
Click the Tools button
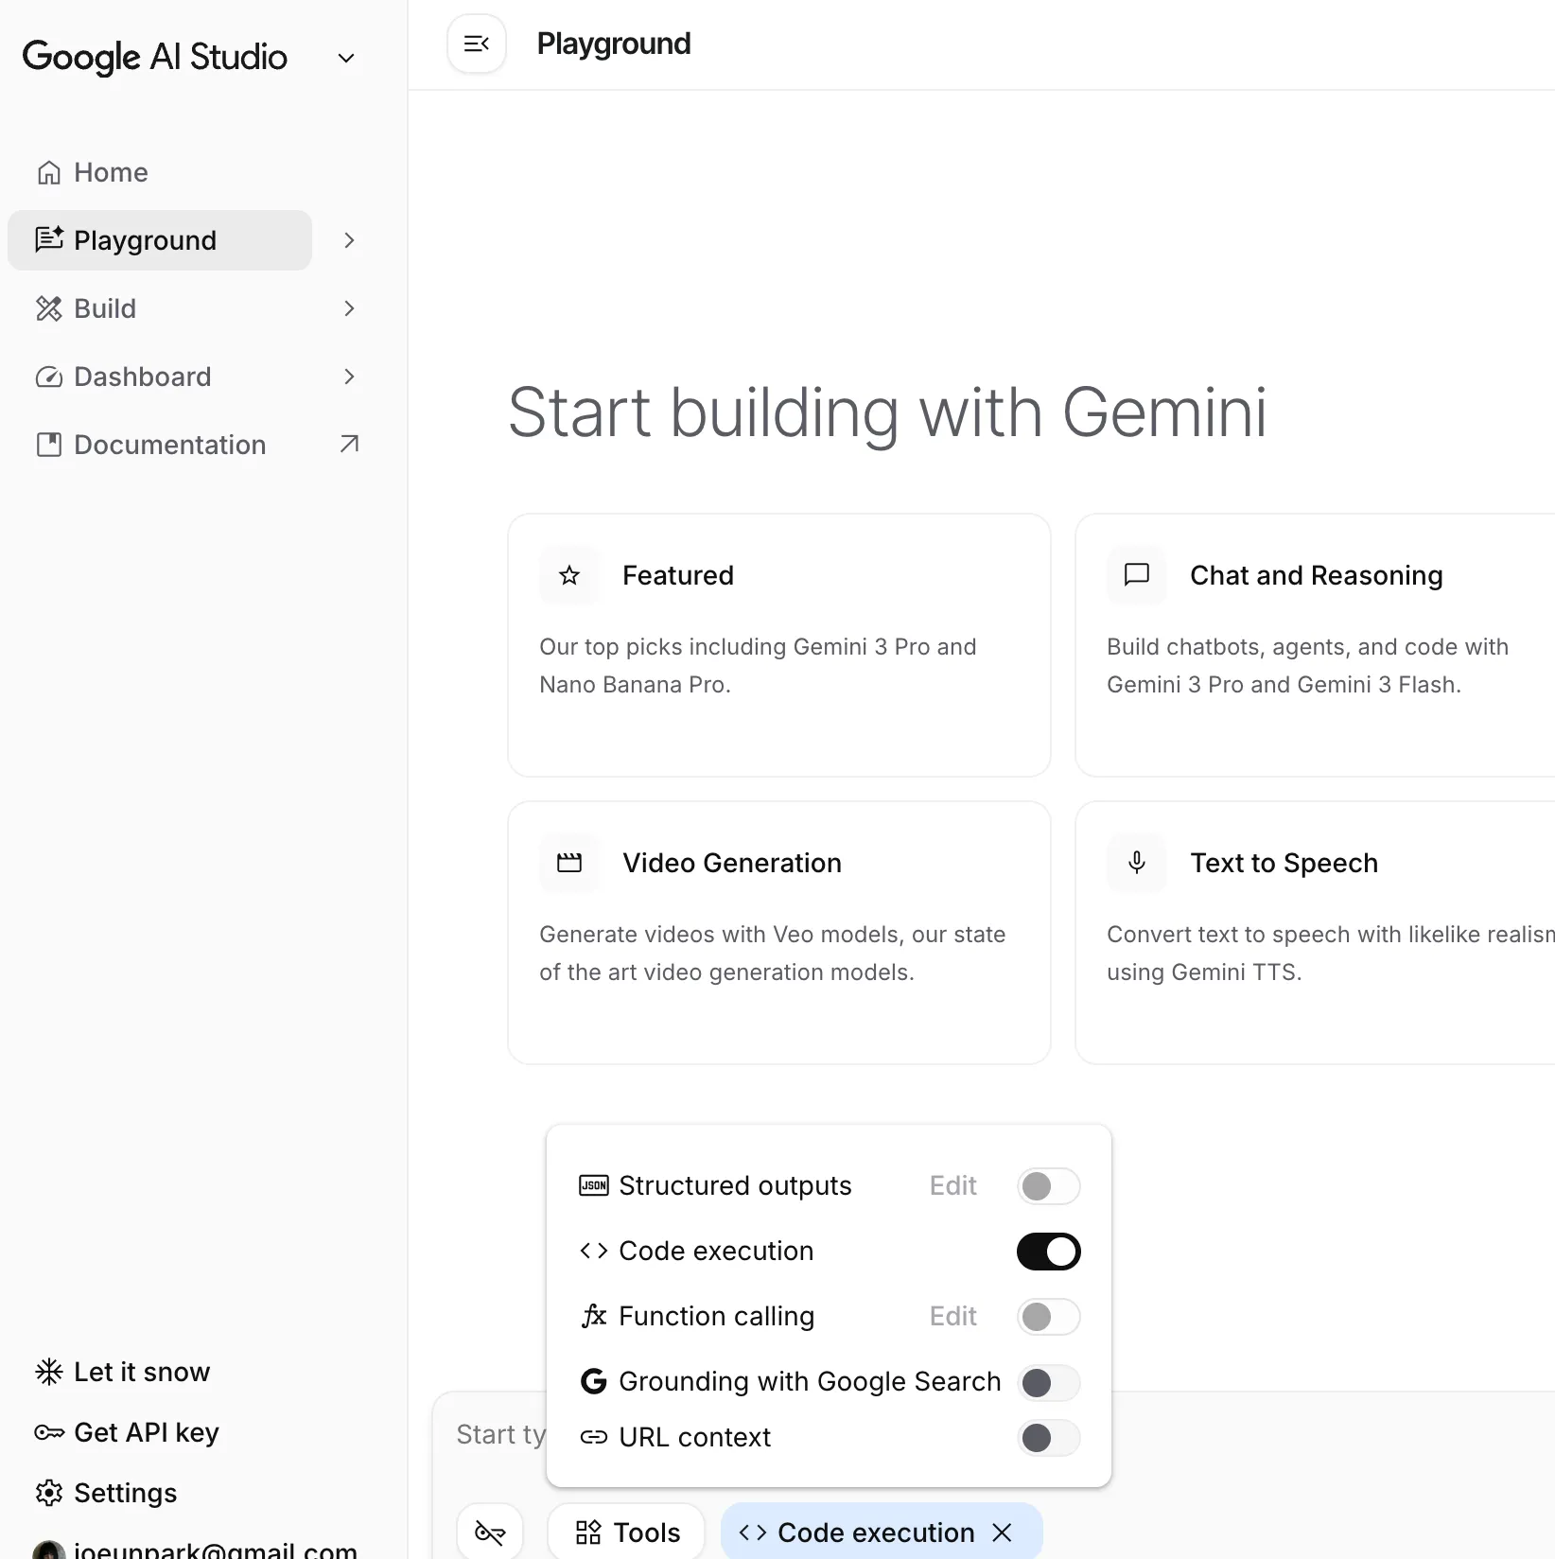point(627,1532)
